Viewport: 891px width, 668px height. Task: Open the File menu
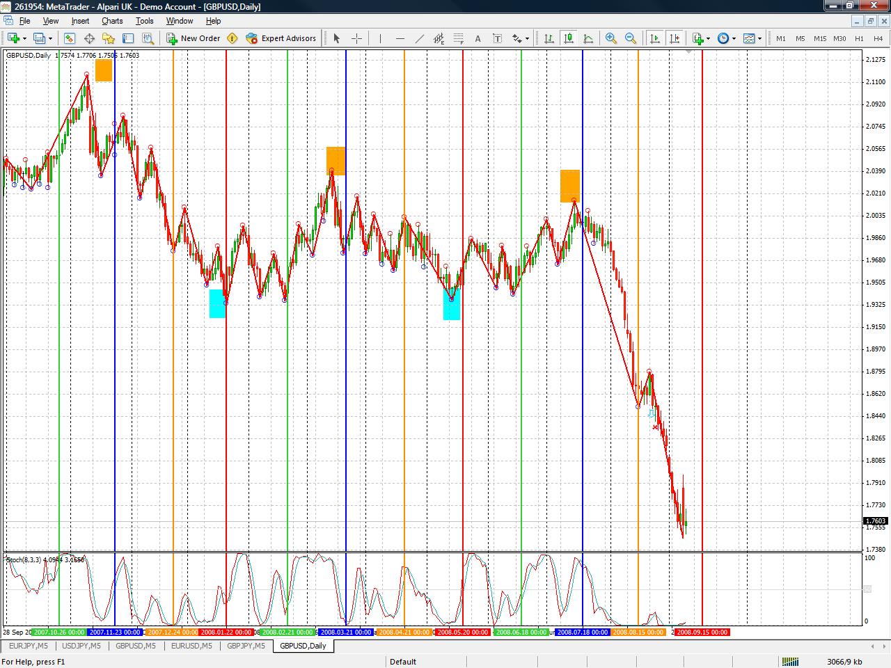click(24, 21)
